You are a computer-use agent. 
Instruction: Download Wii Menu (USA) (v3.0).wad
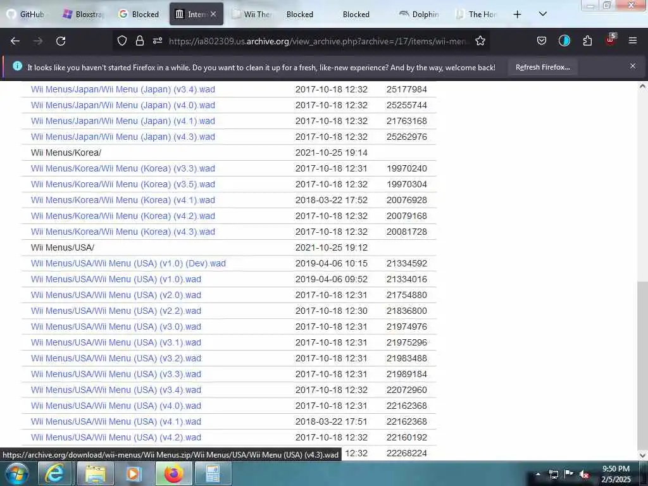(116, 327)
